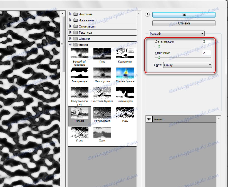Click the filter list scroll-up arrow
The width and height of the screenshot is (228, 187).
[139, 14]
